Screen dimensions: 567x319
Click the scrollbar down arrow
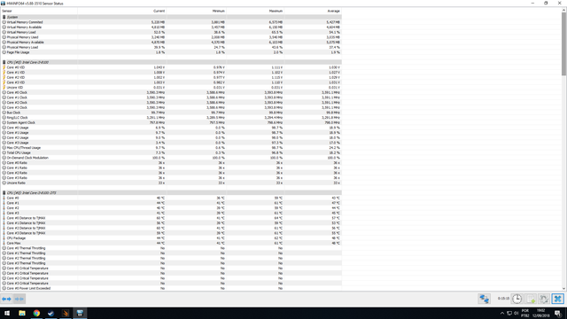[x=563, y=289]
